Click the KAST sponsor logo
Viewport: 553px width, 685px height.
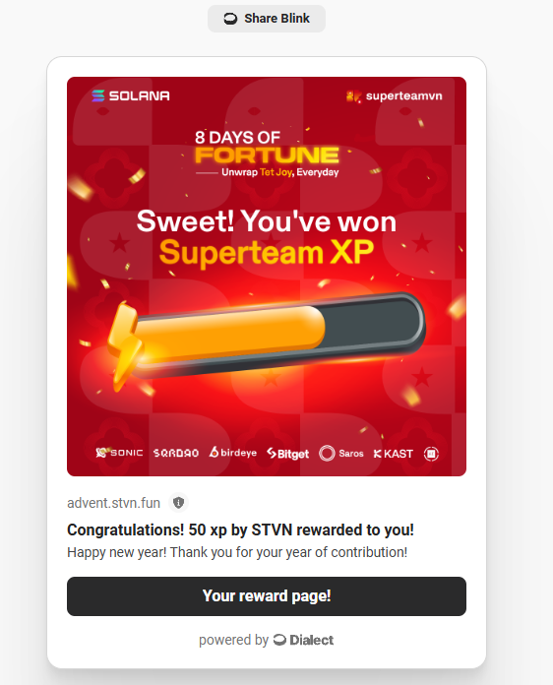[x=394, y=454]
